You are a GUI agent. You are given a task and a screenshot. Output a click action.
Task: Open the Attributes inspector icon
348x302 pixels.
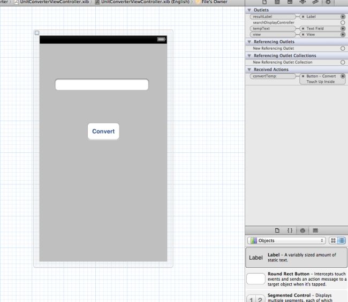tap(302, 2)
